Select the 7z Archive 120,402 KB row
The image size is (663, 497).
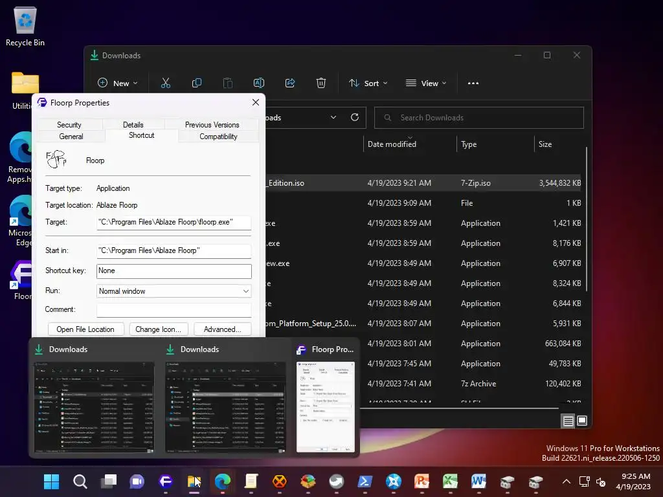point(469,384)
